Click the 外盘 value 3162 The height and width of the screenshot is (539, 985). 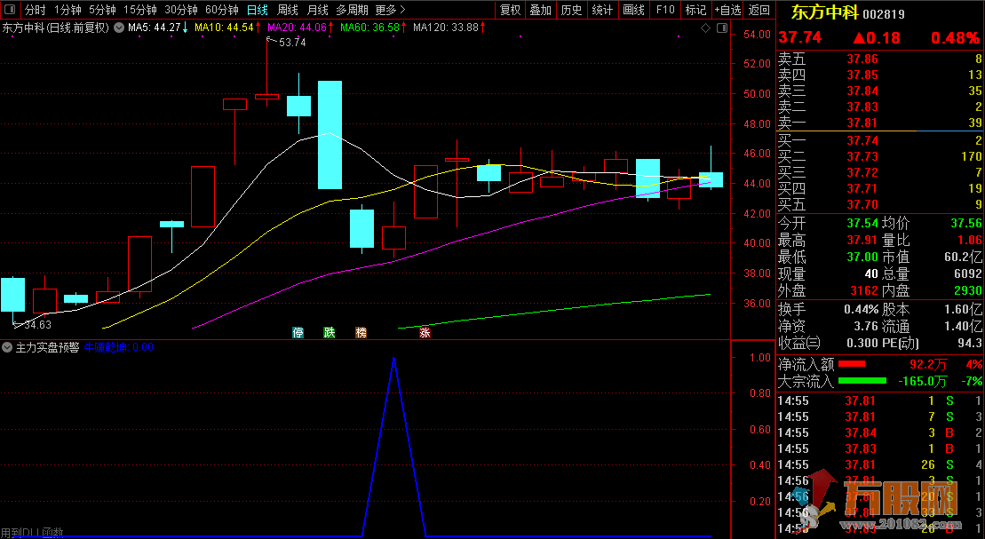863,291
